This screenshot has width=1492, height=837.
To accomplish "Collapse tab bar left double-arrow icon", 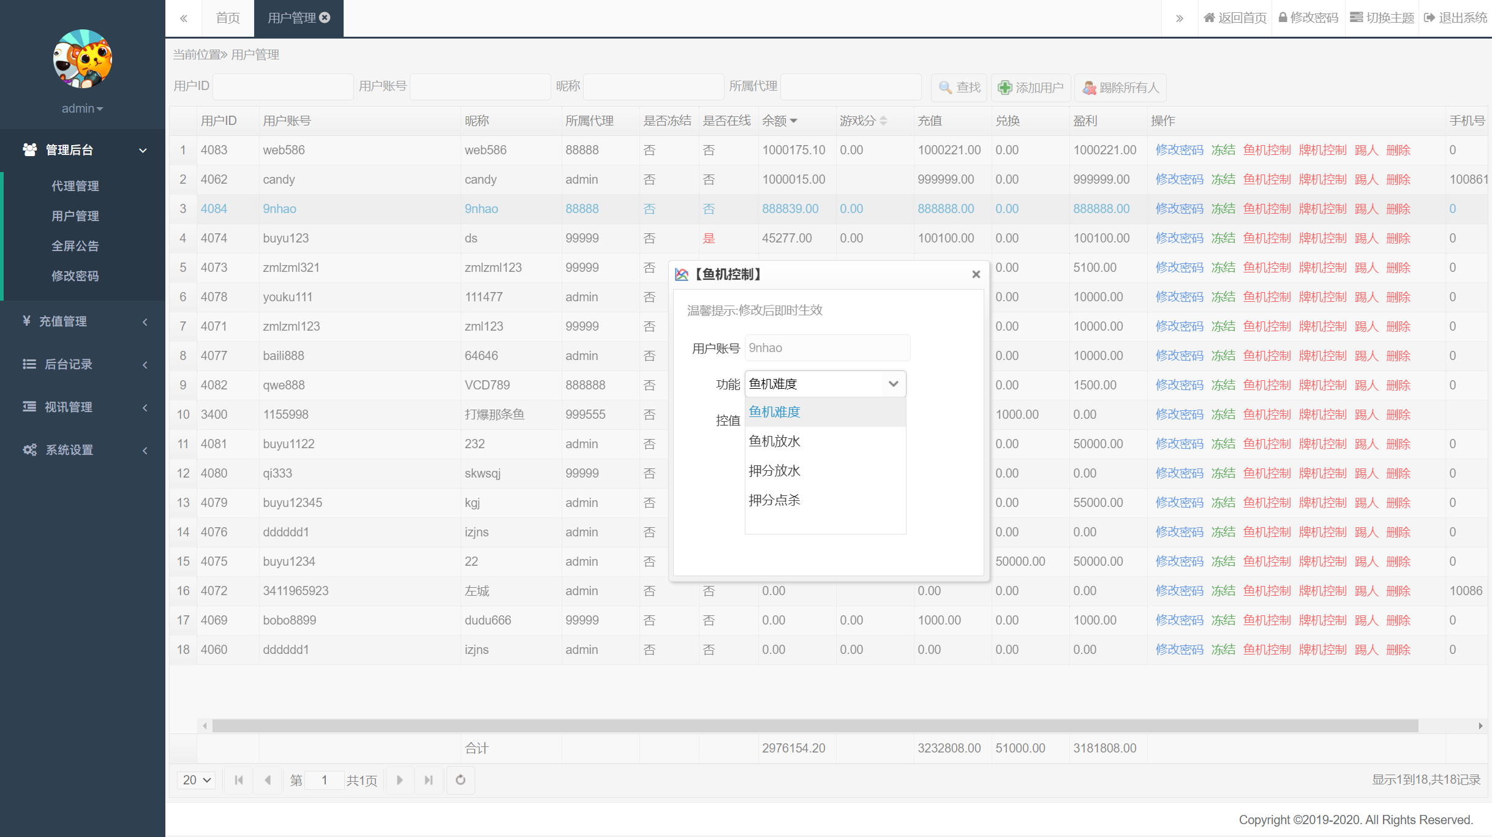I will click(x=184, y=18).
